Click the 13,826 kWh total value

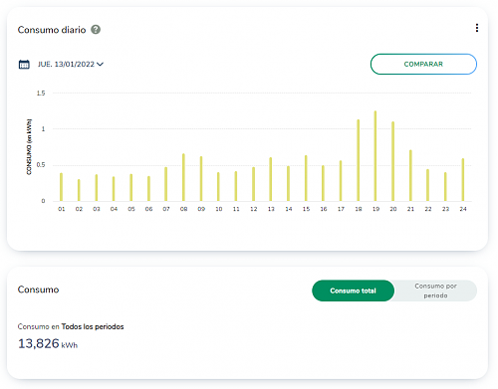[x=48, y=343]
